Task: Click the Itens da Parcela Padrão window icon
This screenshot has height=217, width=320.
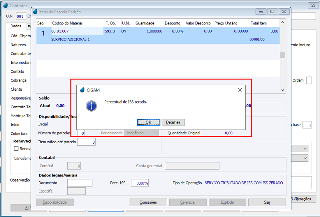Action: coord(35,12)
